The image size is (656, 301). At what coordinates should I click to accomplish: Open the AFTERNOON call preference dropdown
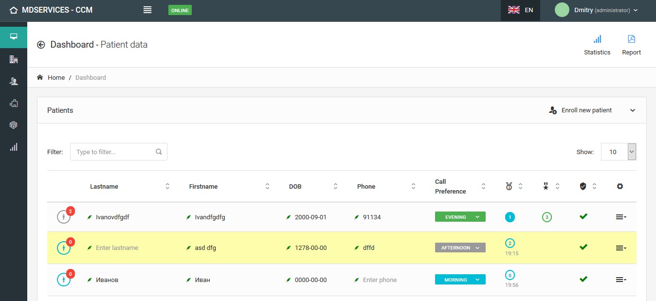460,248
